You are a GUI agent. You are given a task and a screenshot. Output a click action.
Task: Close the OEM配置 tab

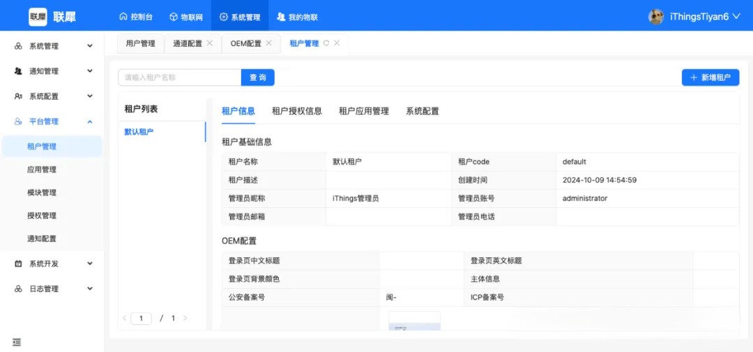click(269, 43)
